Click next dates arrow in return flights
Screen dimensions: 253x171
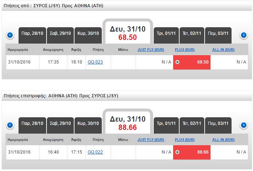pyautogui.click(x=244, y=125)
